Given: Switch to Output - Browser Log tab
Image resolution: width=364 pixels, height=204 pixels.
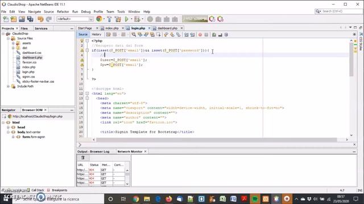Looking at the screenshot, I should tap(93, 151).
